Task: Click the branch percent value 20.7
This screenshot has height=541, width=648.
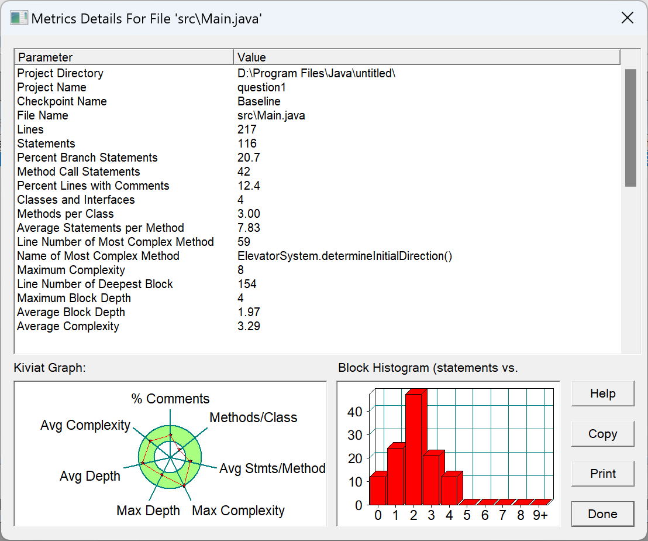Action: click(249, 157)
